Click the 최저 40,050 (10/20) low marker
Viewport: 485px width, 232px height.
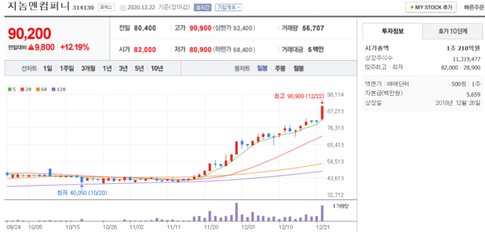point(82,193)
